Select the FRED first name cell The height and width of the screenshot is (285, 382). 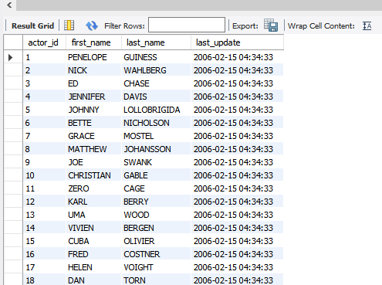[x=93, y=254]
